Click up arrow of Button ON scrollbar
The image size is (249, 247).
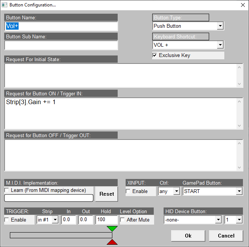[x=239, y=101]
